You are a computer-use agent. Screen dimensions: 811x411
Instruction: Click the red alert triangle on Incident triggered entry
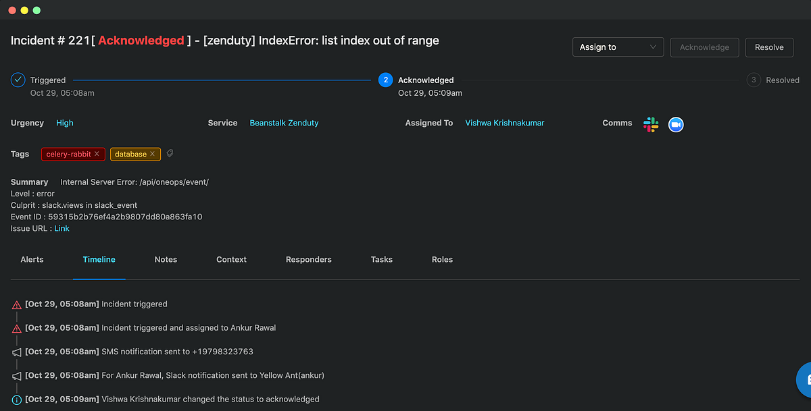point(16,304)
